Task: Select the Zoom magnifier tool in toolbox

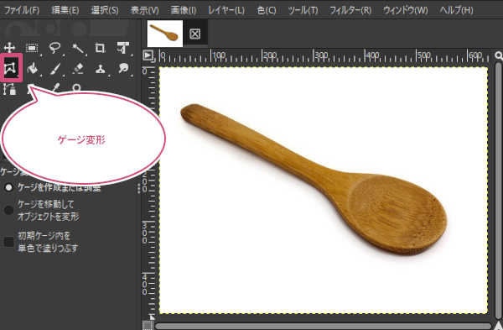Action: pyautogui.click(x=76, y=87)
